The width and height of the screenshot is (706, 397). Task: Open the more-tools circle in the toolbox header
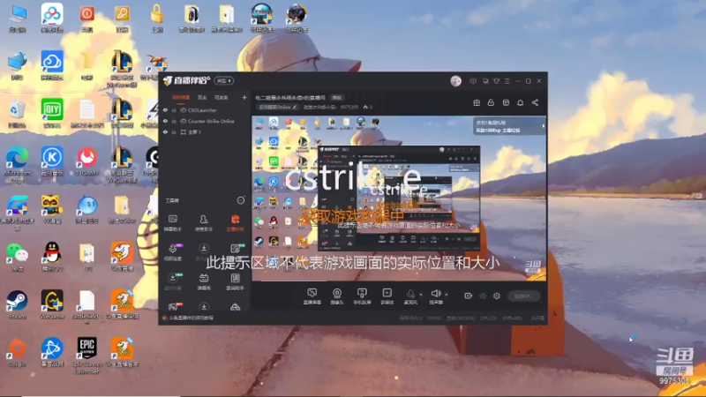[241, 200]
